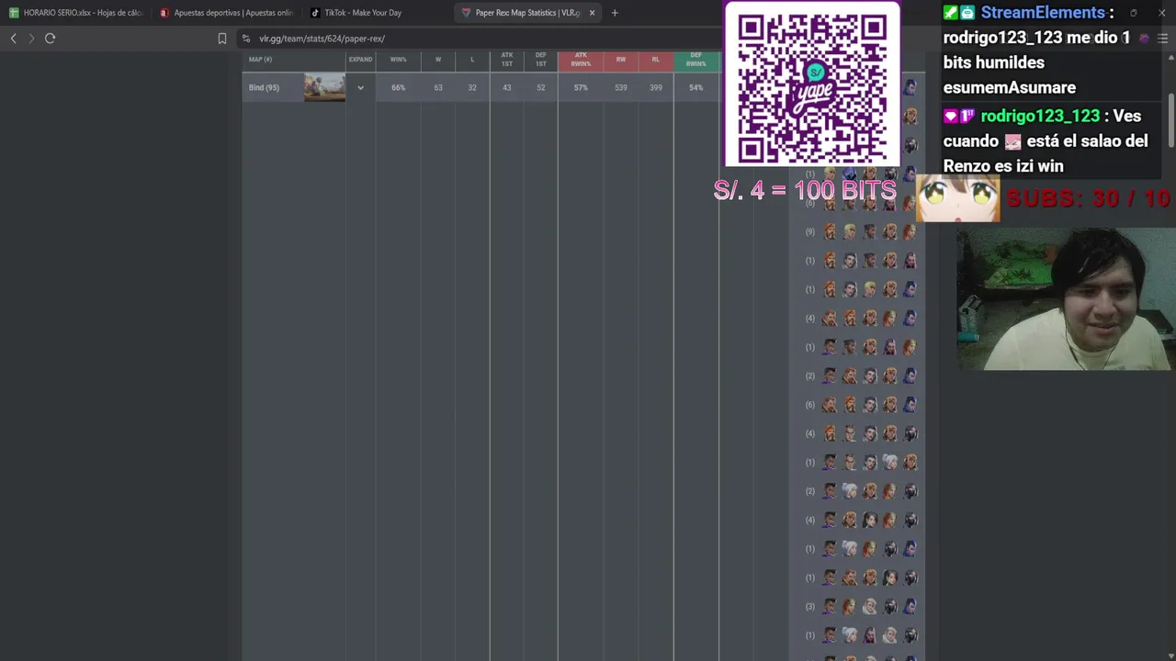Screen dimensions: 1176x661
Task: Click the Bind DEF 1ST value '52'
Action: (541, 88)
